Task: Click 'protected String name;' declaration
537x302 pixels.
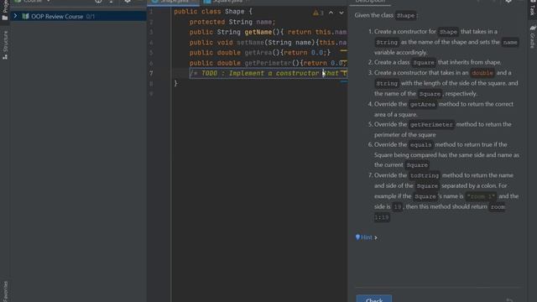Action: pyautogui.click(x=232, y=22)
